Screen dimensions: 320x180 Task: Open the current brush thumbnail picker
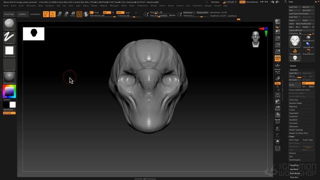point(9,24)
